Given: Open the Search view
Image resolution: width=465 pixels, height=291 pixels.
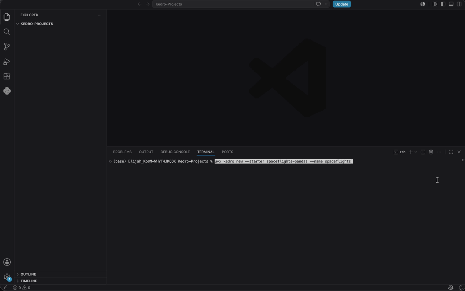Looking at the screenshot, I should click(7, 32).
